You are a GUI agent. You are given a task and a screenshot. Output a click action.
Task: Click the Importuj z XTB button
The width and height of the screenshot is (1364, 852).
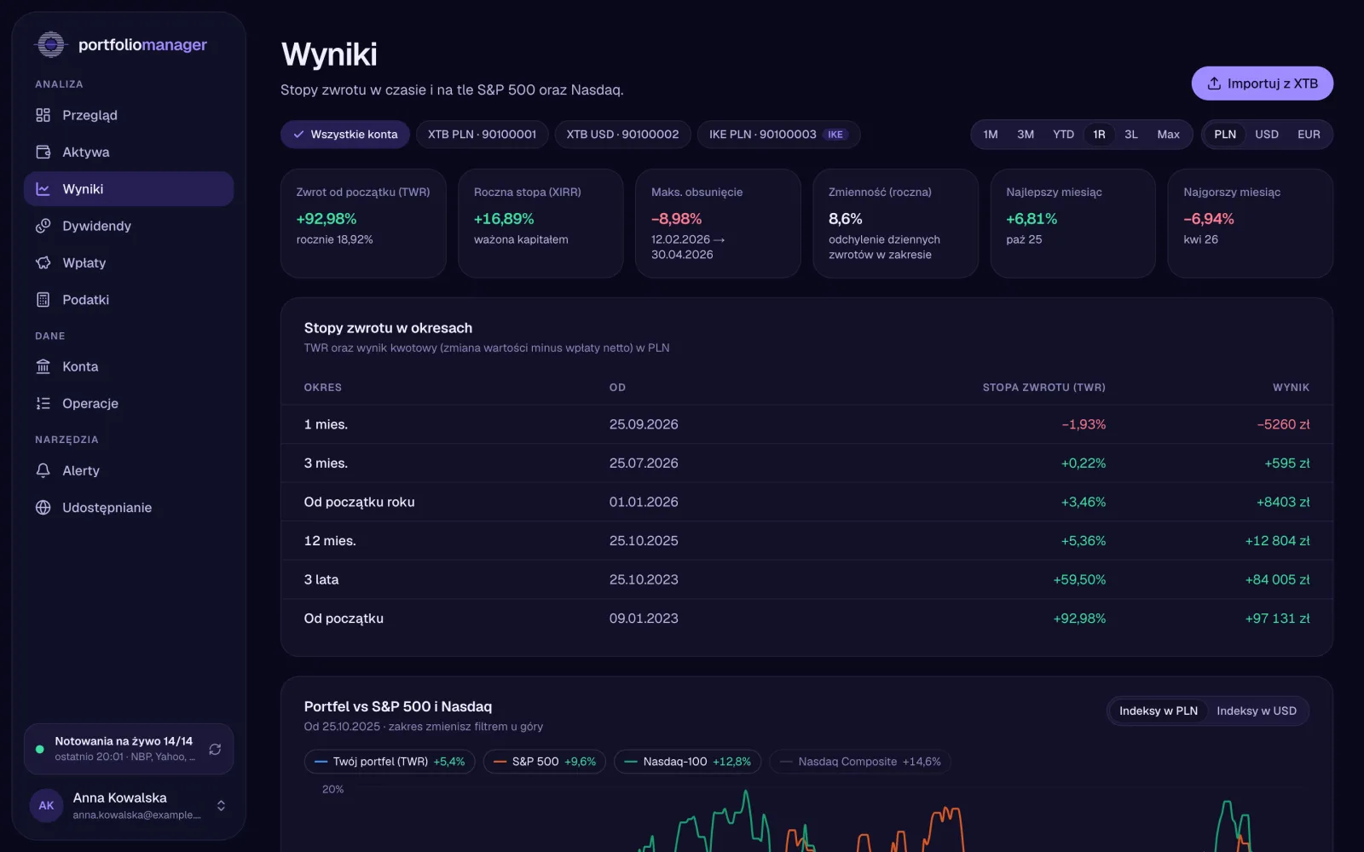click(1262, 83)
